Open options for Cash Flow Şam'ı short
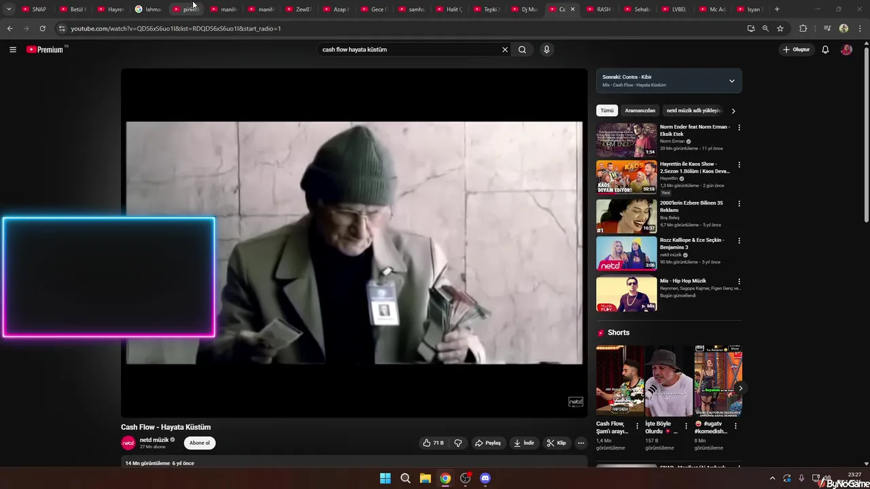 tap(637, 426)
